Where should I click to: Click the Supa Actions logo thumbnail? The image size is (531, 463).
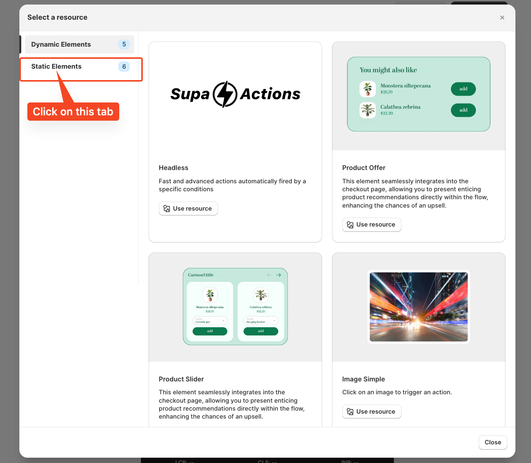[235, 94]
